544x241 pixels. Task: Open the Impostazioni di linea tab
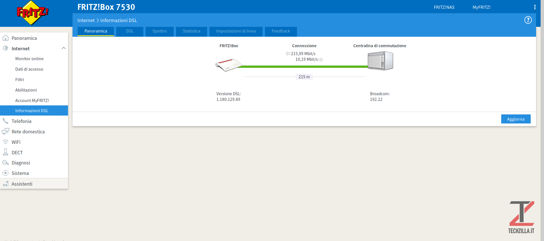click(x=236, y=31)
